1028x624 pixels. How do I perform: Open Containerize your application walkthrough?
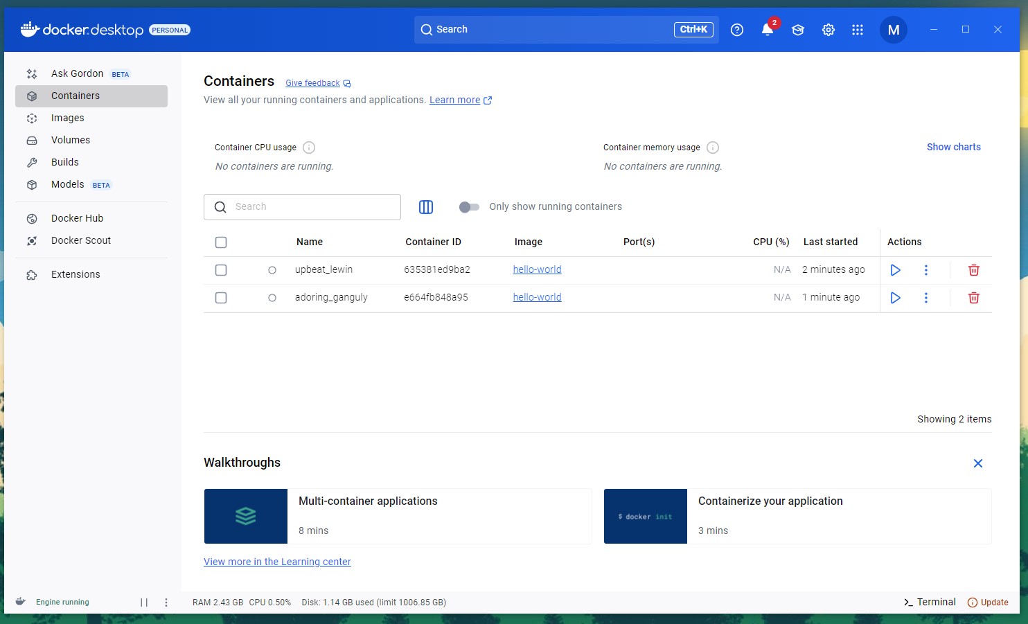[797, 517]
